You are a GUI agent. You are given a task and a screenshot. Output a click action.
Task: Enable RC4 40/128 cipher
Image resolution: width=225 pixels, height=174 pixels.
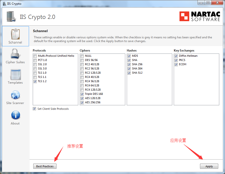[x=82, y=77]
